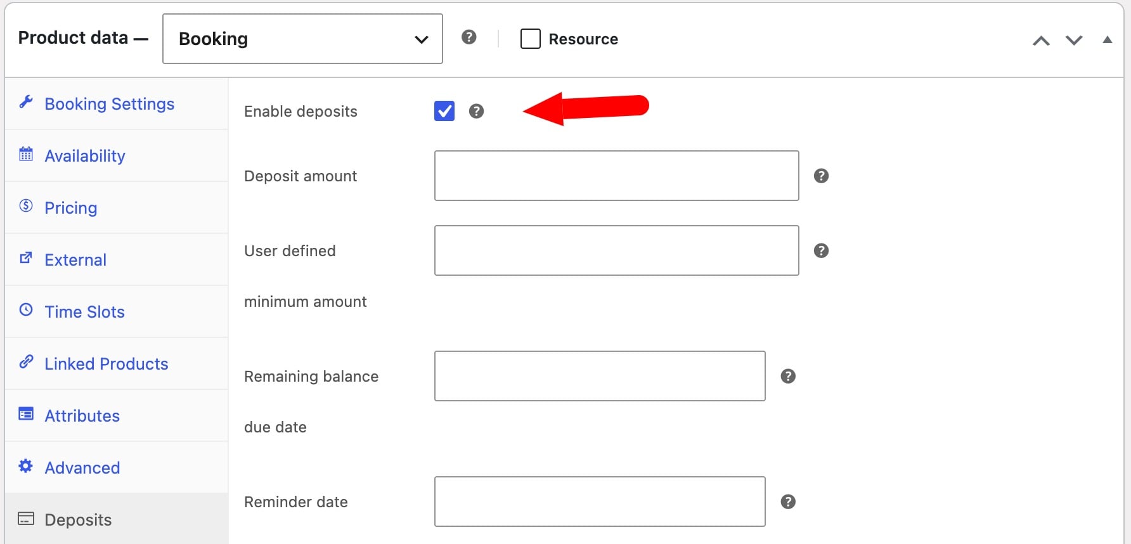Click the Enable deposits label
Screen dimensions: 1131x544
[x=301, y=112]
